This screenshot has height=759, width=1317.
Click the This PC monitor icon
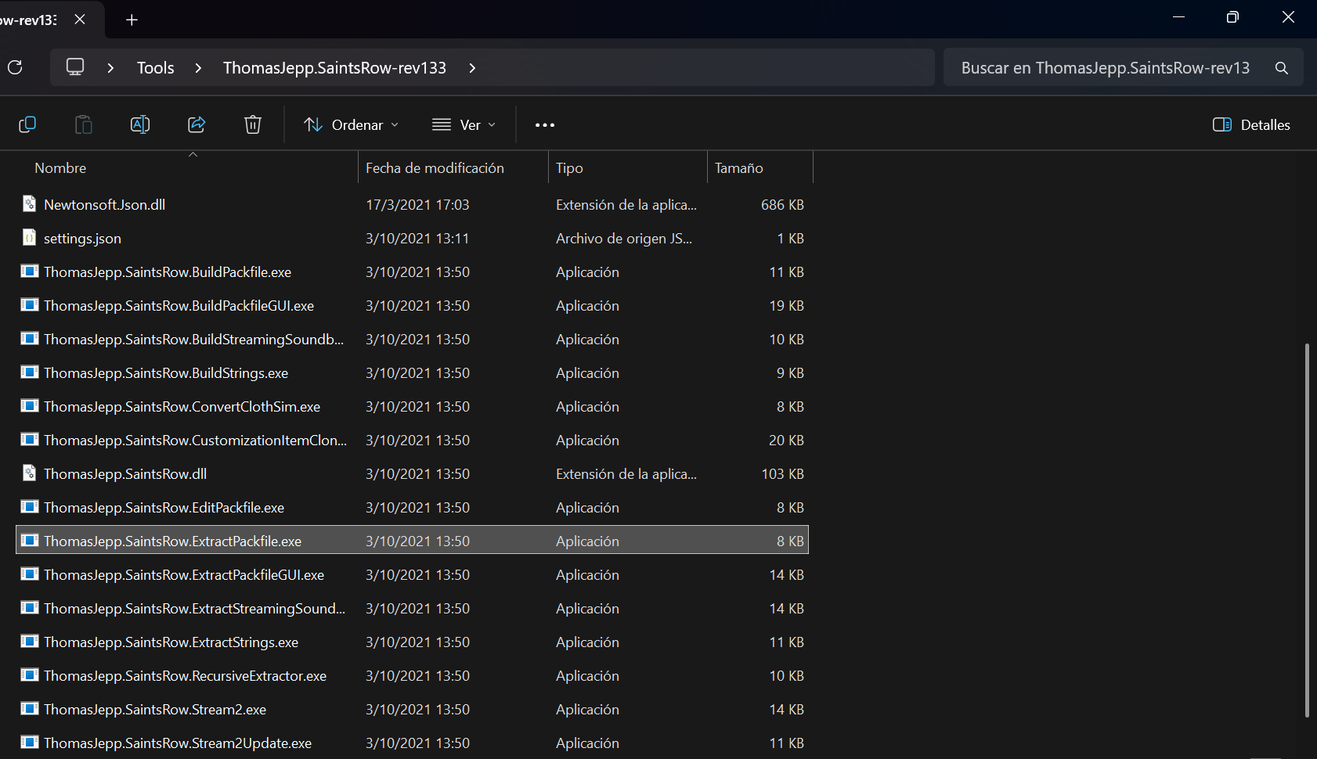point(75,67)
